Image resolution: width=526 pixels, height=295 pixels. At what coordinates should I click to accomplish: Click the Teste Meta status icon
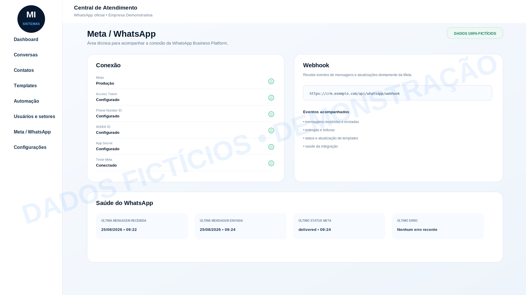coord(271,163)
